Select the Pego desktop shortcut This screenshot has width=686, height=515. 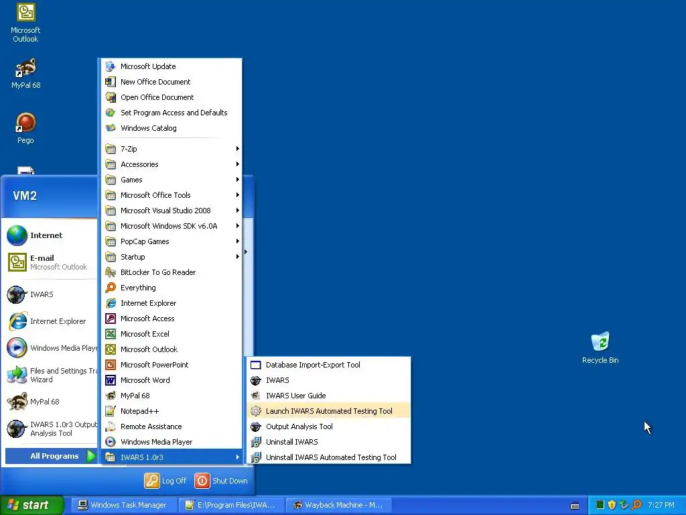(x=25, y=128)
